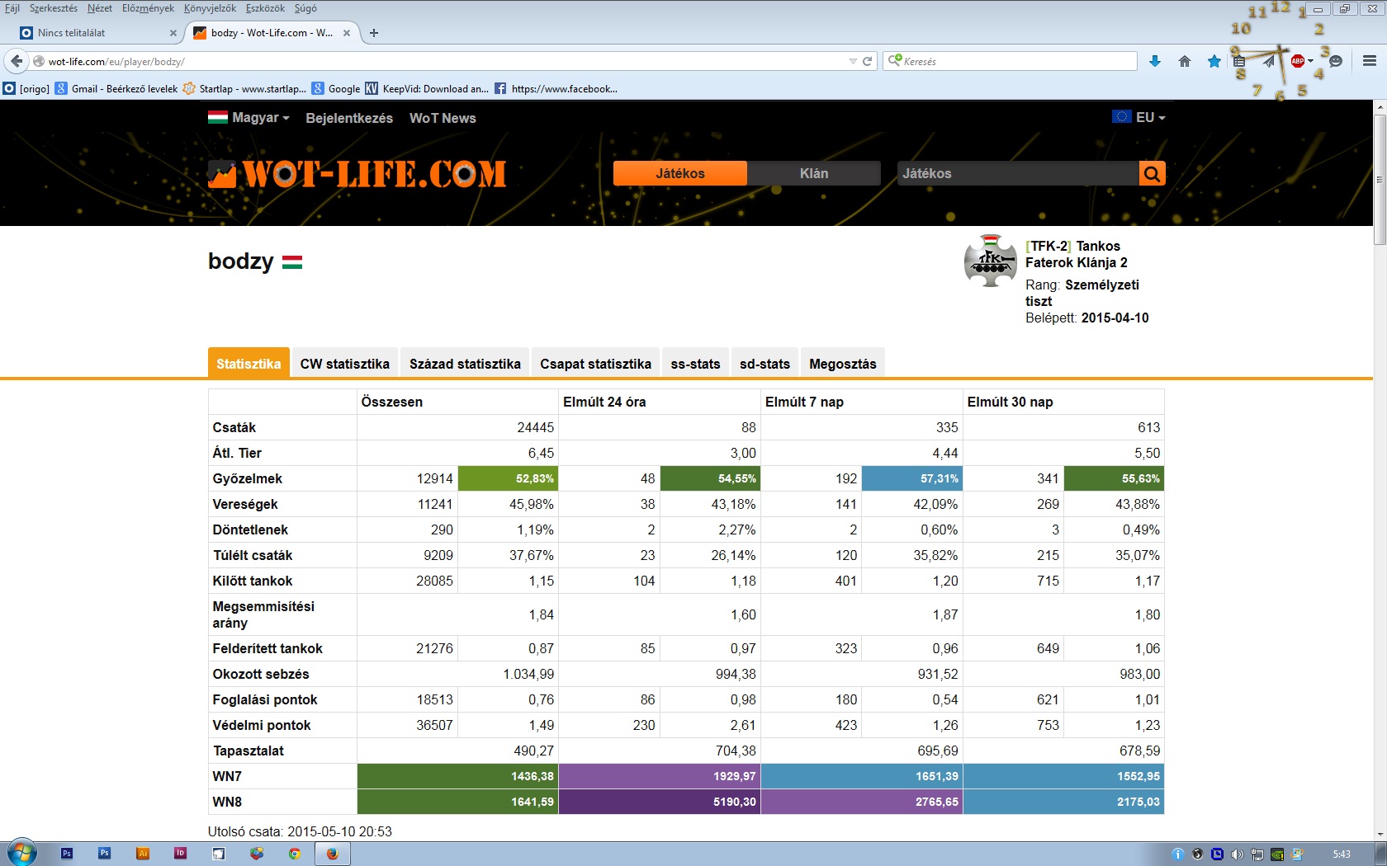Go to browser home page icon
The height and width of the screenshot is (866, 1387).
1185,61
